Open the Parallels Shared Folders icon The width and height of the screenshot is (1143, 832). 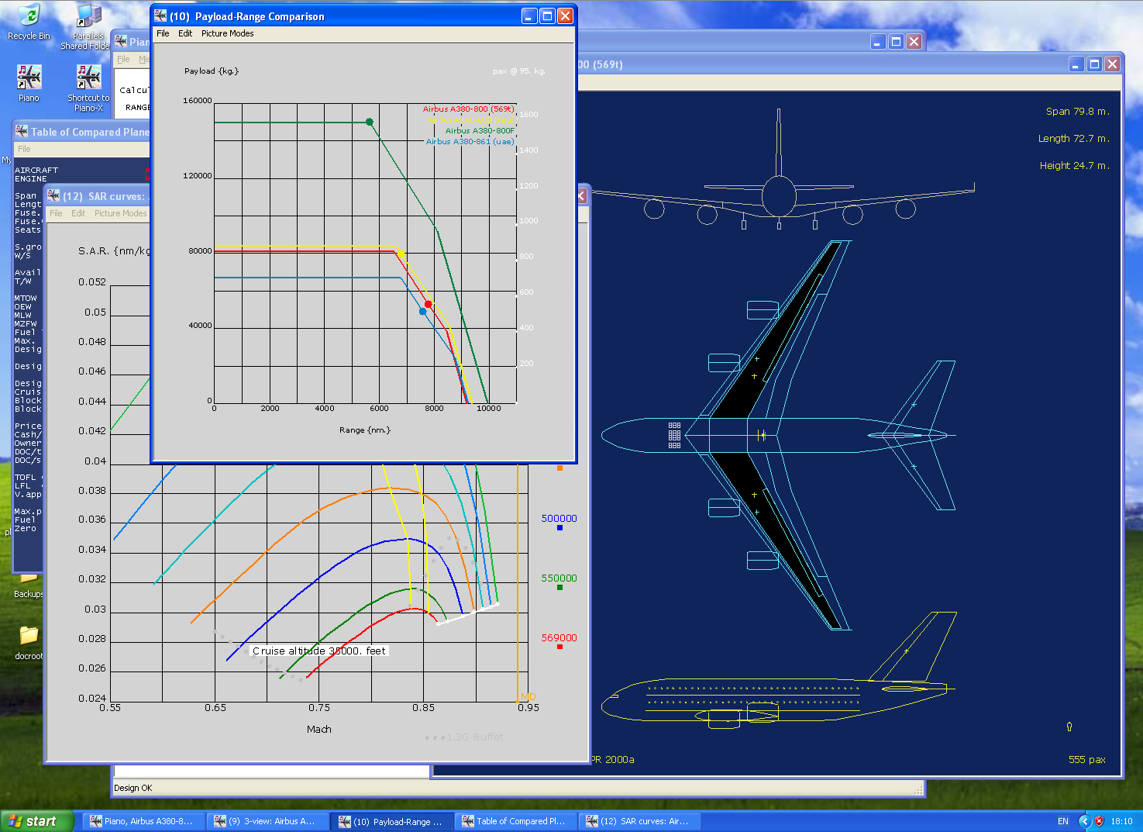click(x=88, y=17)
